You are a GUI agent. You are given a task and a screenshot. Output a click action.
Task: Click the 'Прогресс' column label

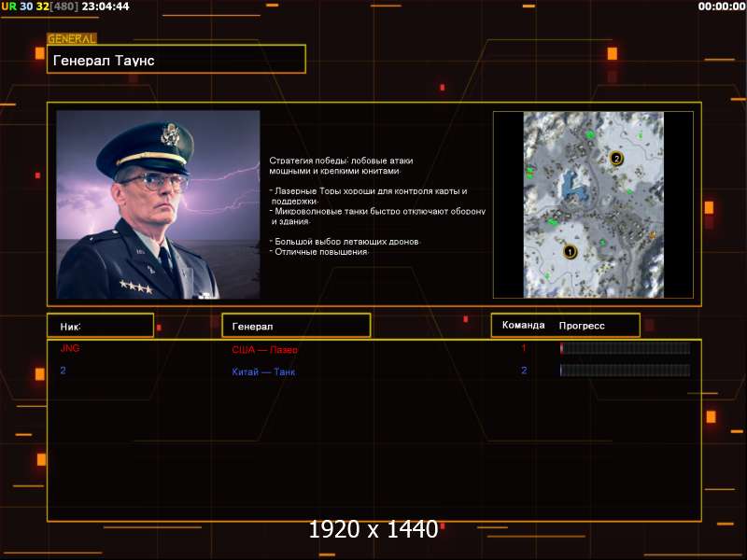click(x=582, y=326)
